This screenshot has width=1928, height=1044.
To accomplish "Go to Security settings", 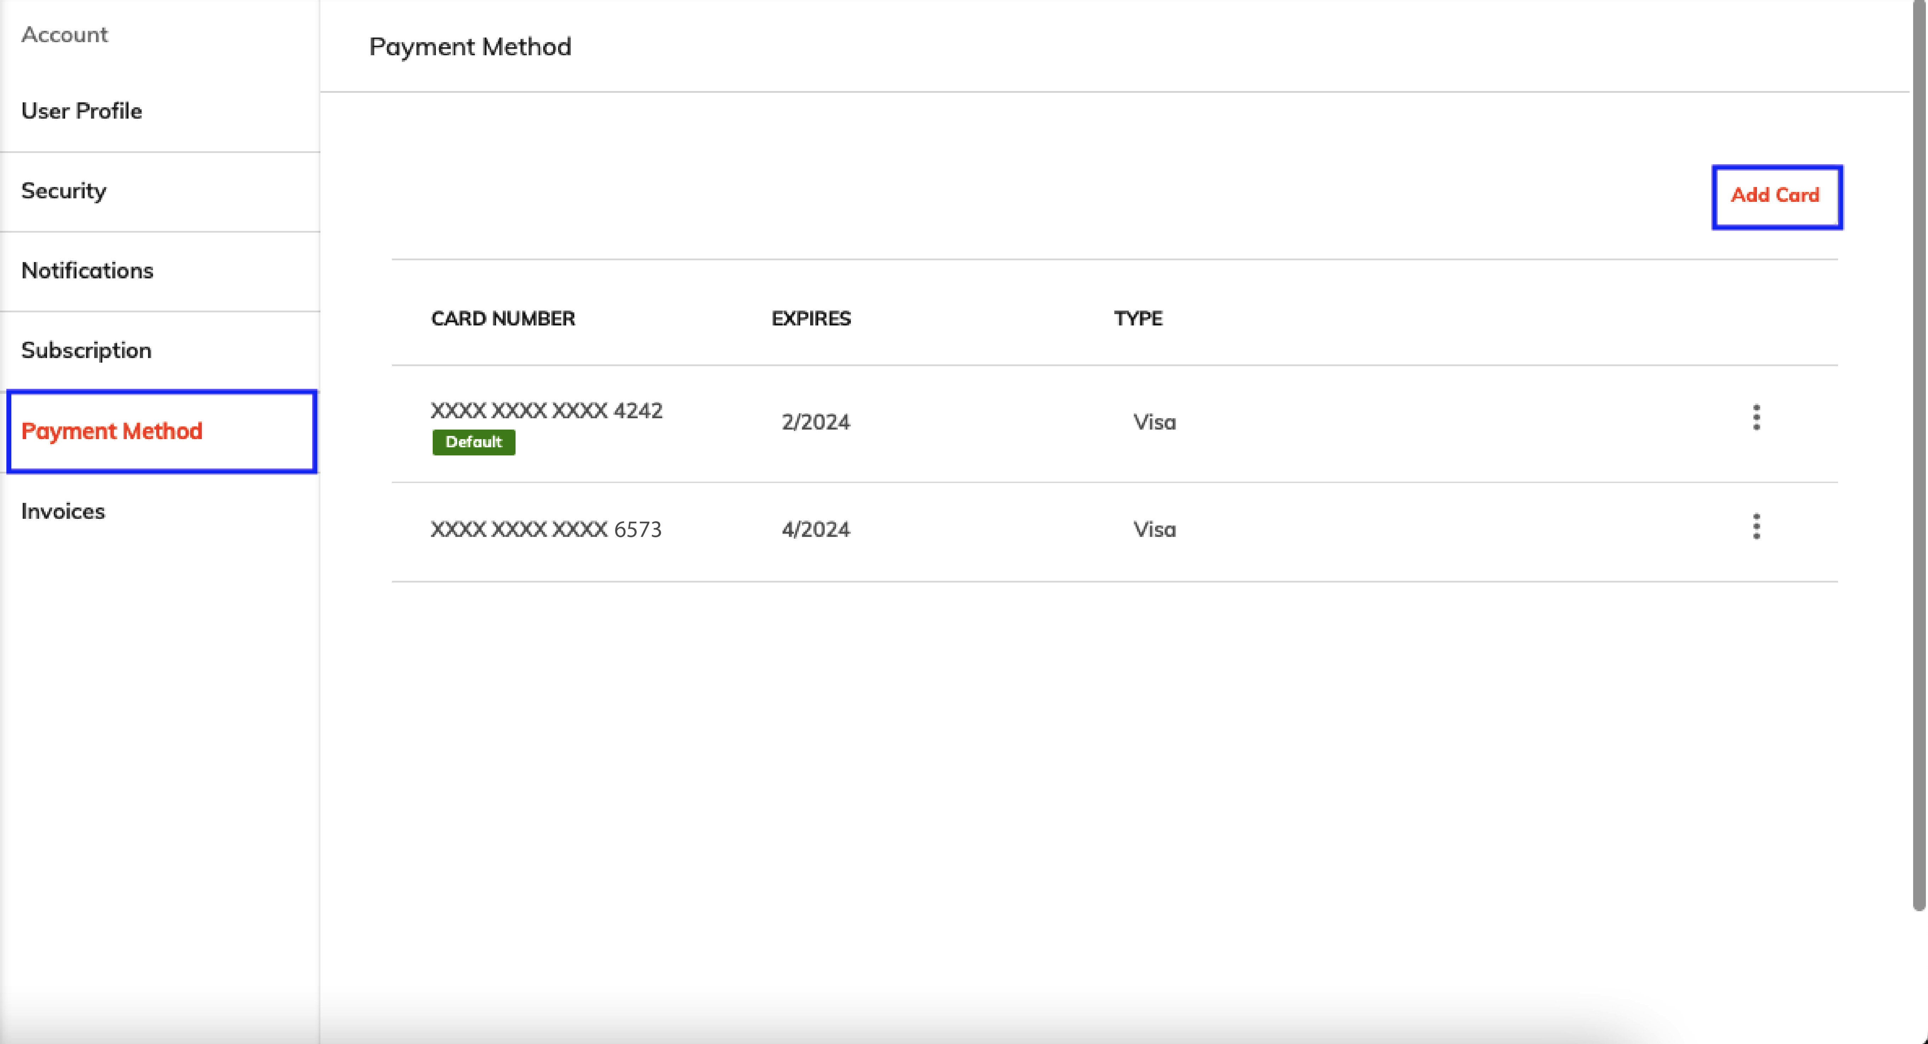I will tap(159, 192).
